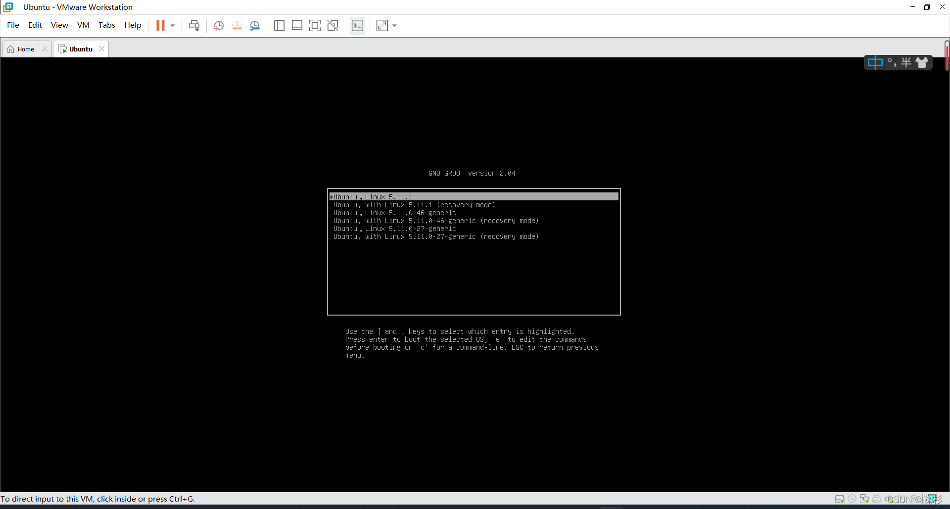This screenshot has height=509, width=950.
Task: Open the Snapshot Manager
Action: click(x=255, y=25)
